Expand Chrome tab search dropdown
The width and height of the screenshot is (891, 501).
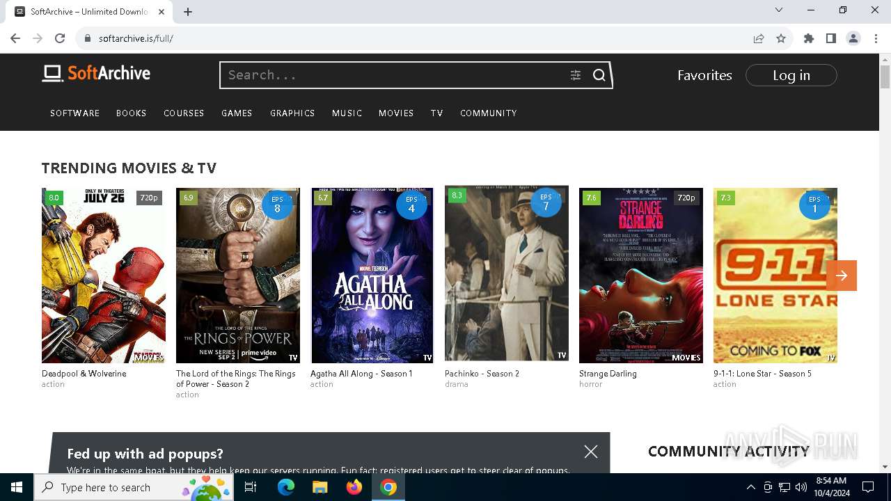[779, 10]
